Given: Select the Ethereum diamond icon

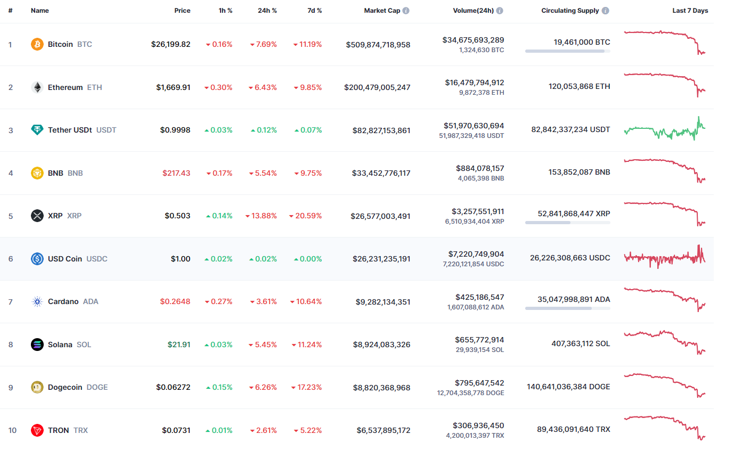Looking at the screenshot, I should [36, 87].
